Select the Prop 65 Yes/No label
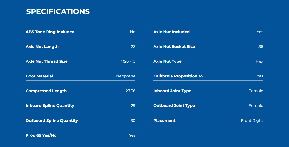Screen dimensions: 289x147 pyautogui.click(x=41, y=135)
